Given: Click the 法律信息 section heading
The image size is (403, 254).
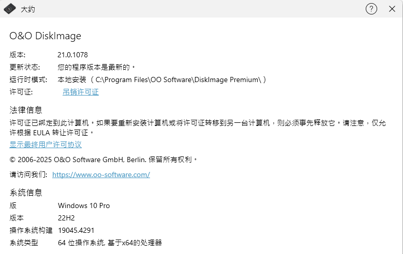Looking at the screenshot, I should pyautogui.click(x=26, y=110).
